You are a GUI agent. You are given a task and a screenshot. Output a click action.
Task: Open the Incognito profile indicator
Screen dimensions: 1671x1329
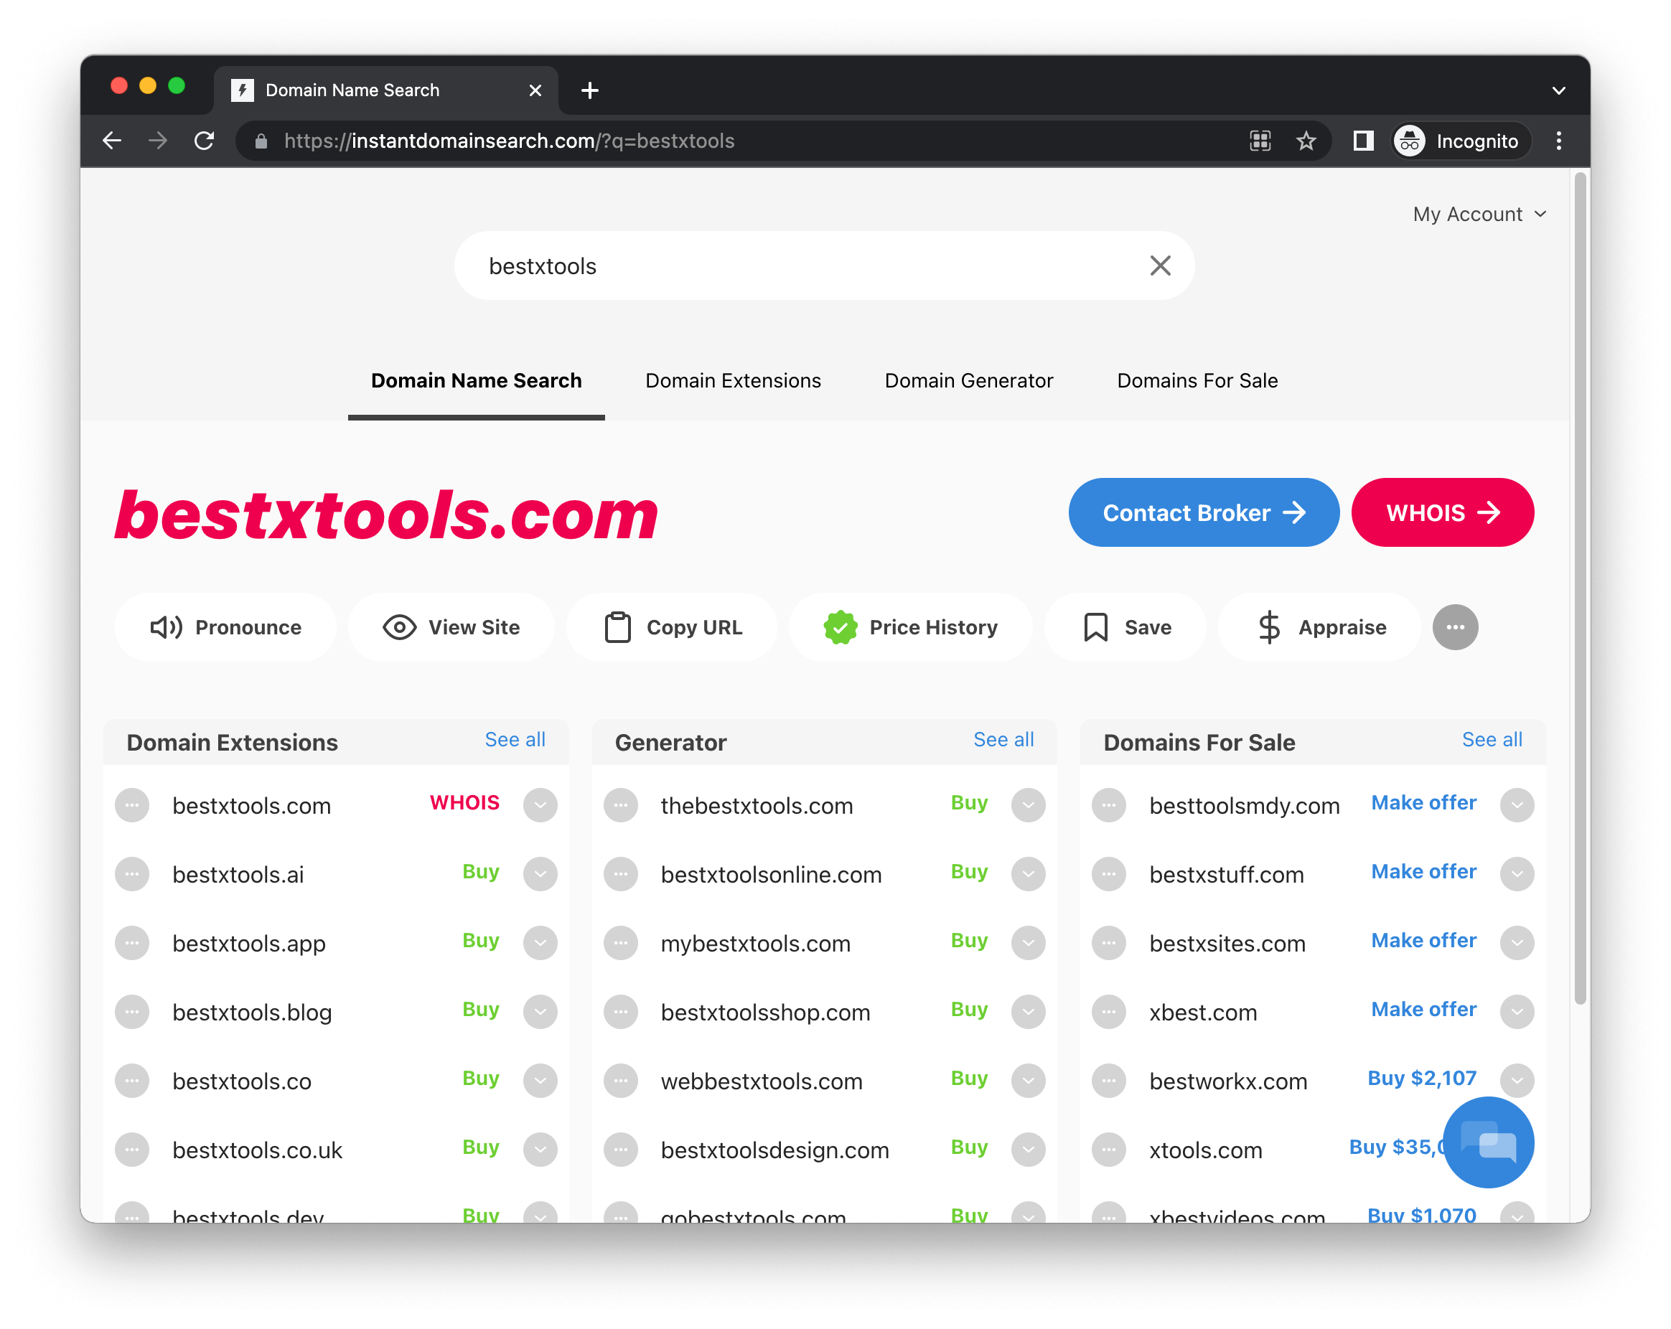tap(1460, 140)
